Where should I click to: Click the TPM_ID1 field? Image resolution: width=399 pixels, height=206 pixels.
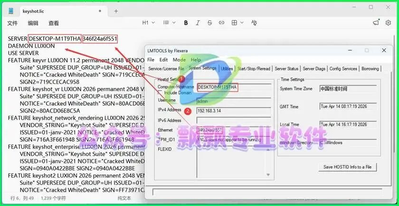pyautogui.click(x=234, y=140)
